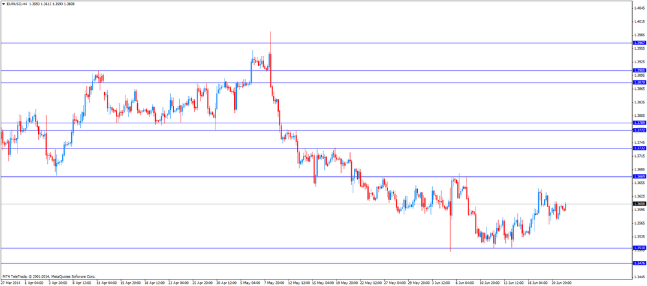Click the 30 Apr 12:00 time label
This screenshot has width=647, height=286.
[x=226, y=283]
